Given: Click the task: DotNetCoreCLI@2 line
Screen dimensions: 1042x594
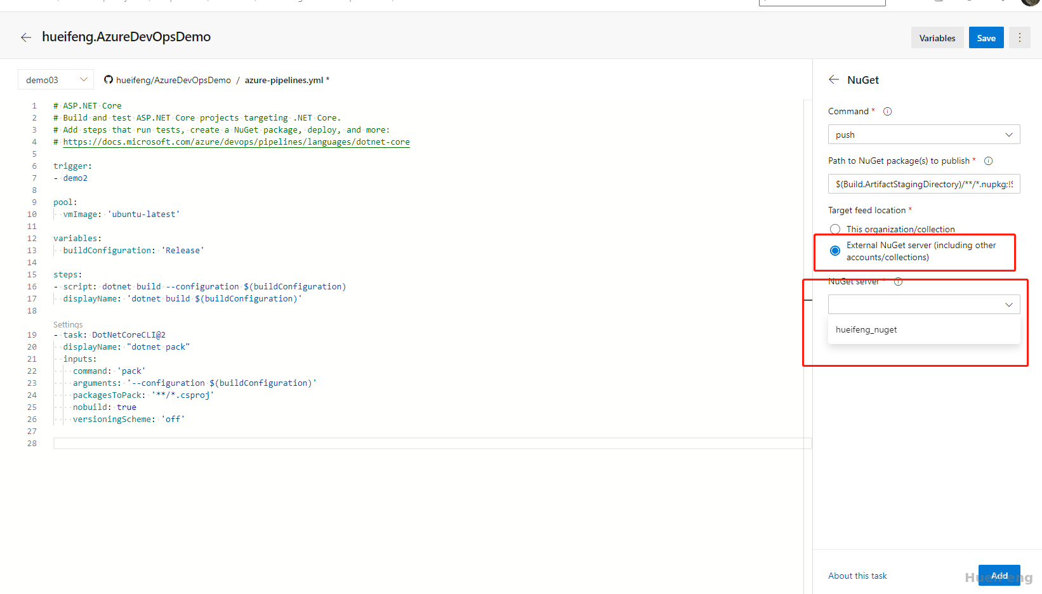Looking at the screenshot, I should 109,335.
